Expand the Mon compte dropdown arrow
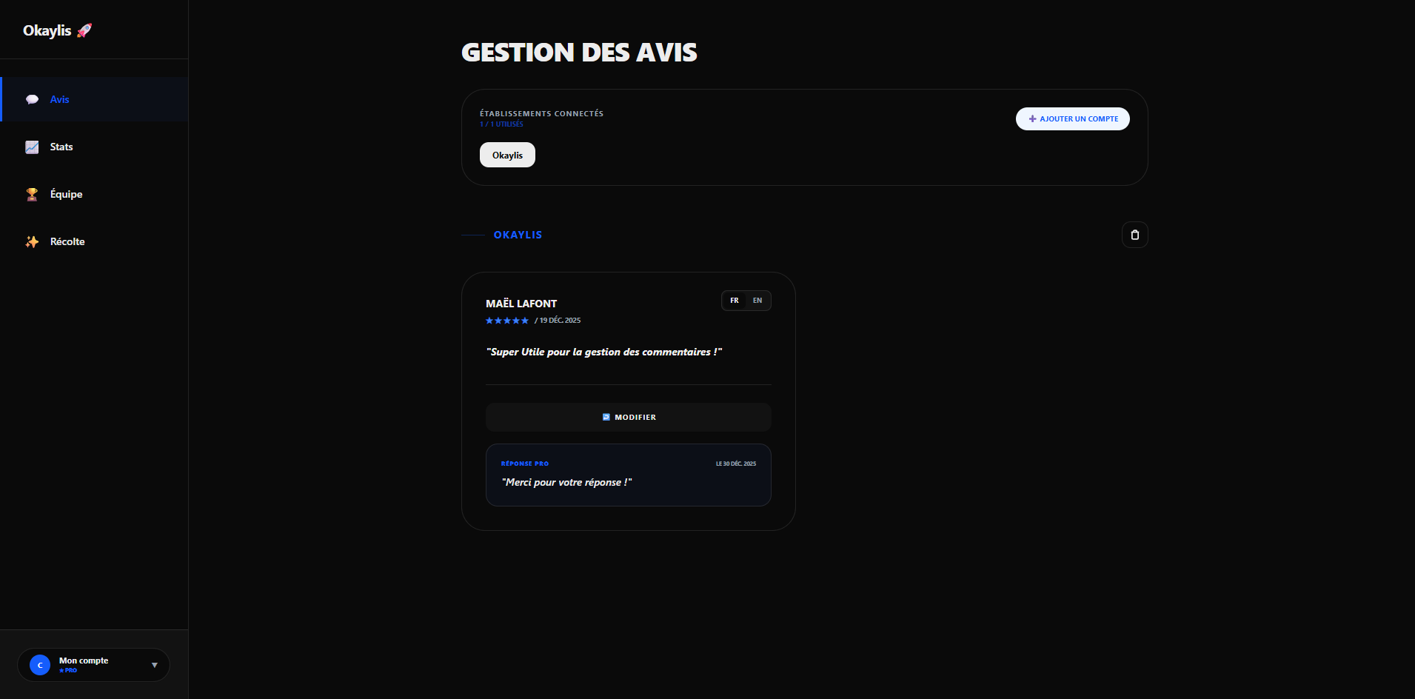 (x=154, y=664)
